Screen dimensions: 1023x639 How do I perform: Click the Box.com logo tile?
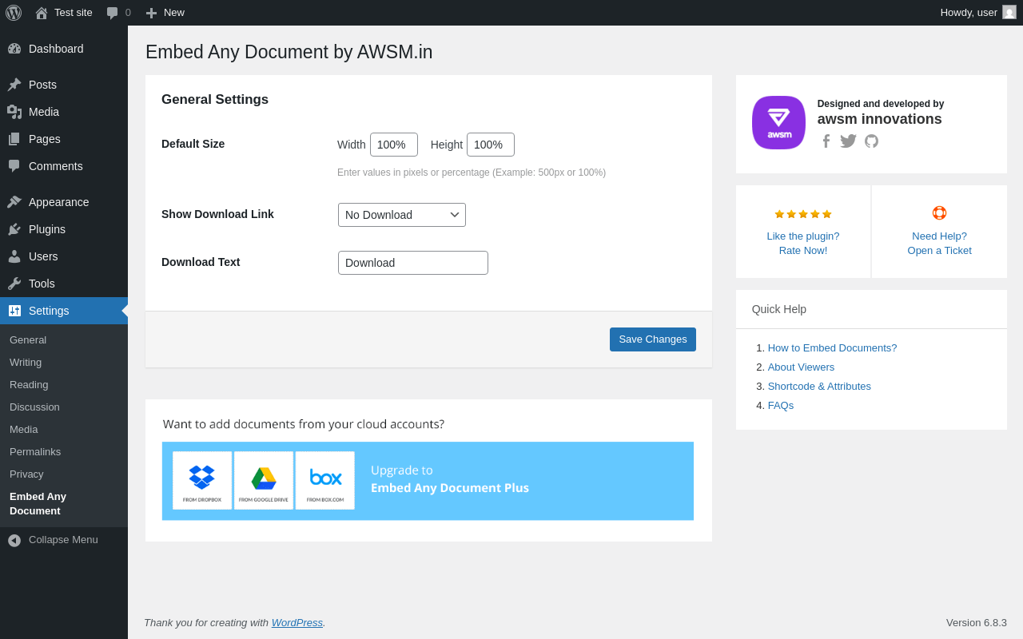[x=325, y=481]
